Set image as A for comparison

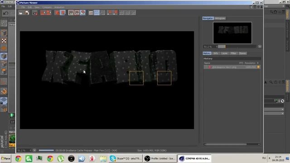point(110,13)
